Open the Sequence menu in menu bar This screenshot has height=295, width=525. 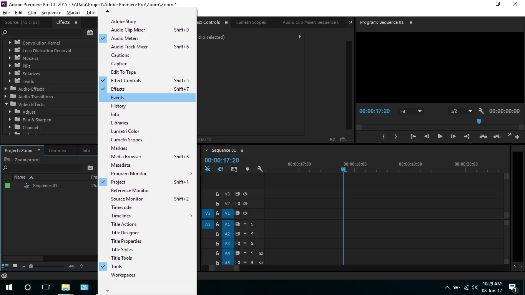point(51,13)
